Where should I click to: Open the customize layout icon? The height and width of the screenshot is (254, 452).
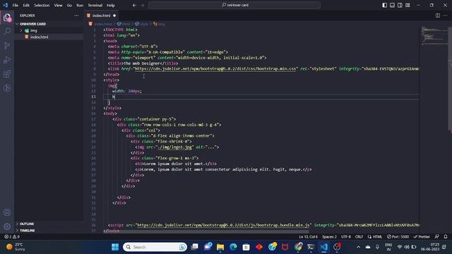point(408,5)
